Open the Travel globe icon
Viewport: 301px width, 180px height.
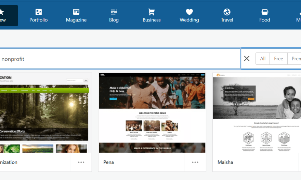227,12
